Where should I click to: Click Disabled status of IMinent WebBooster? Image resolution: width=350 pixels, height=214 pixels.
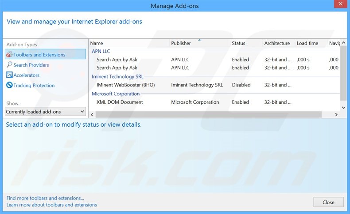241,85
